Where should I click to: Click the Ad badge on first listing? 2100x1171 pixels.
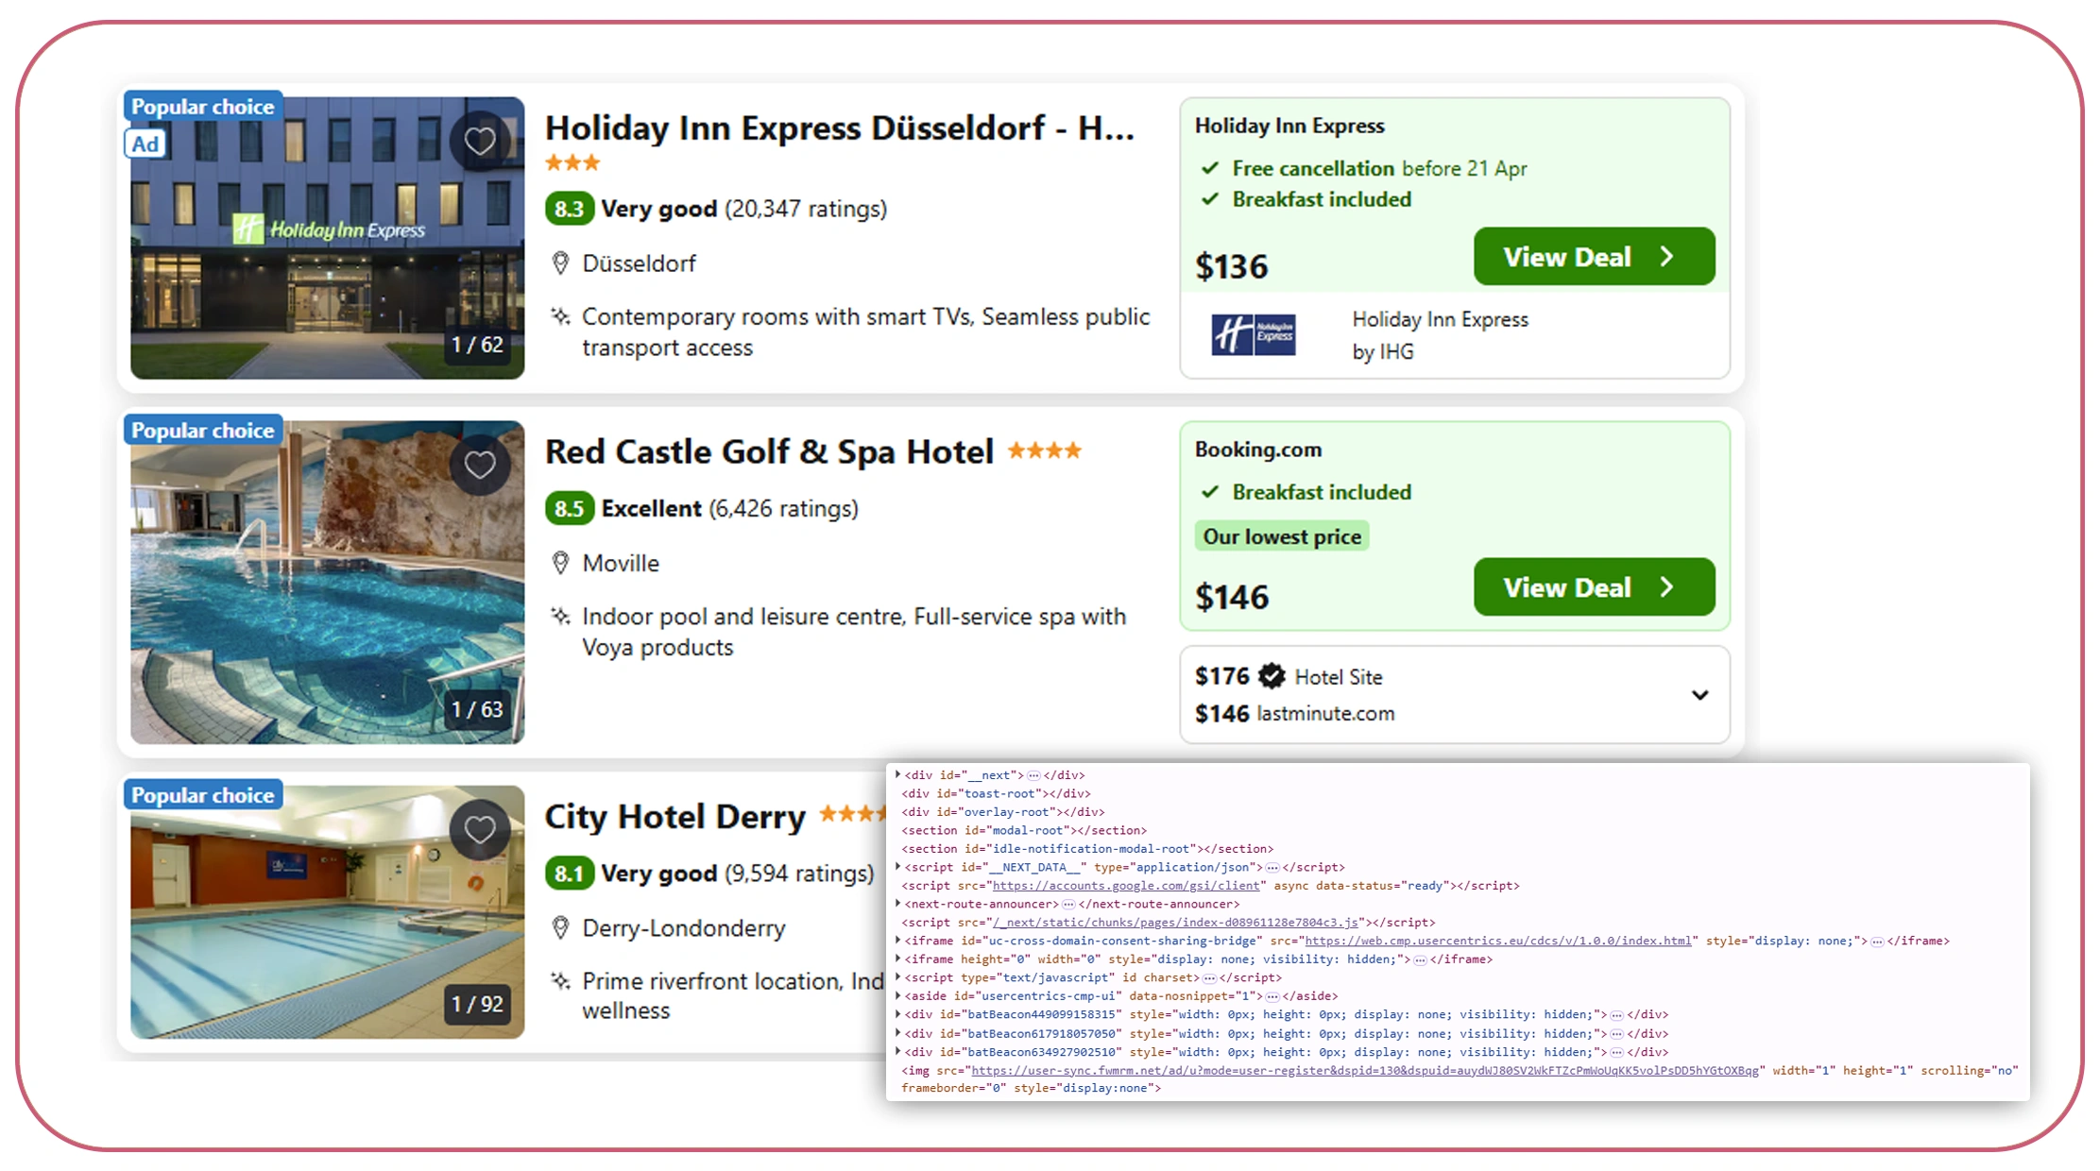145,144
